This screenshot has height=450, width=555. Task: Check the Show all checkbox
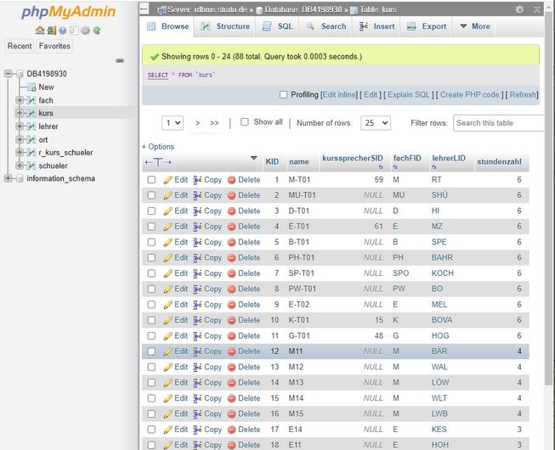245,122
